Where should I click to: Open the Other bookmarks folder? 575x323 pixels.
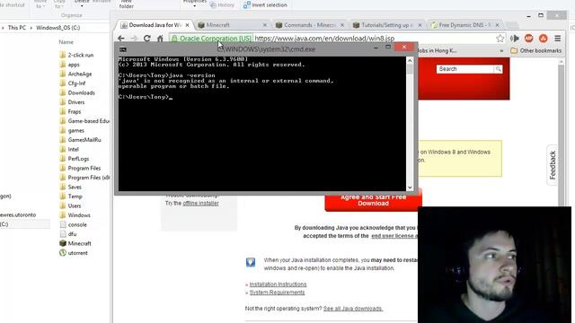535,50
